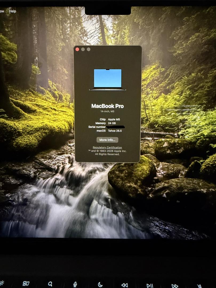
Task: Click the grayed minimize button of the About window
Action: pos(83,49)
